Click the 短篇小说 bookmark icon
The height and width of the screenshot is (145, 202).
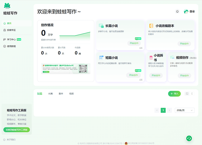point(101,57)
